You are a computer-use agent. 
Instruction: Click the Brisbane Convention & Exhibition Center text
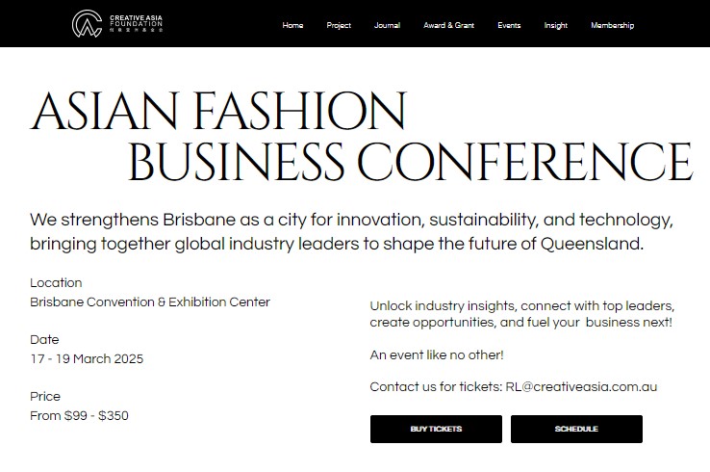[150, 302]
